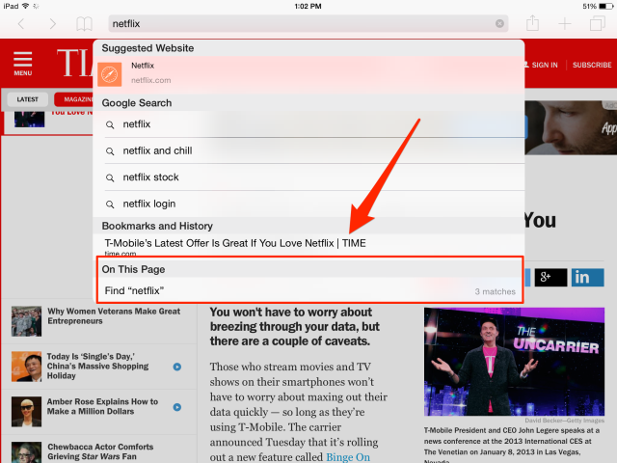Open the suggested Netflix website
Screen dimensions: 617x463
[308, 73]
